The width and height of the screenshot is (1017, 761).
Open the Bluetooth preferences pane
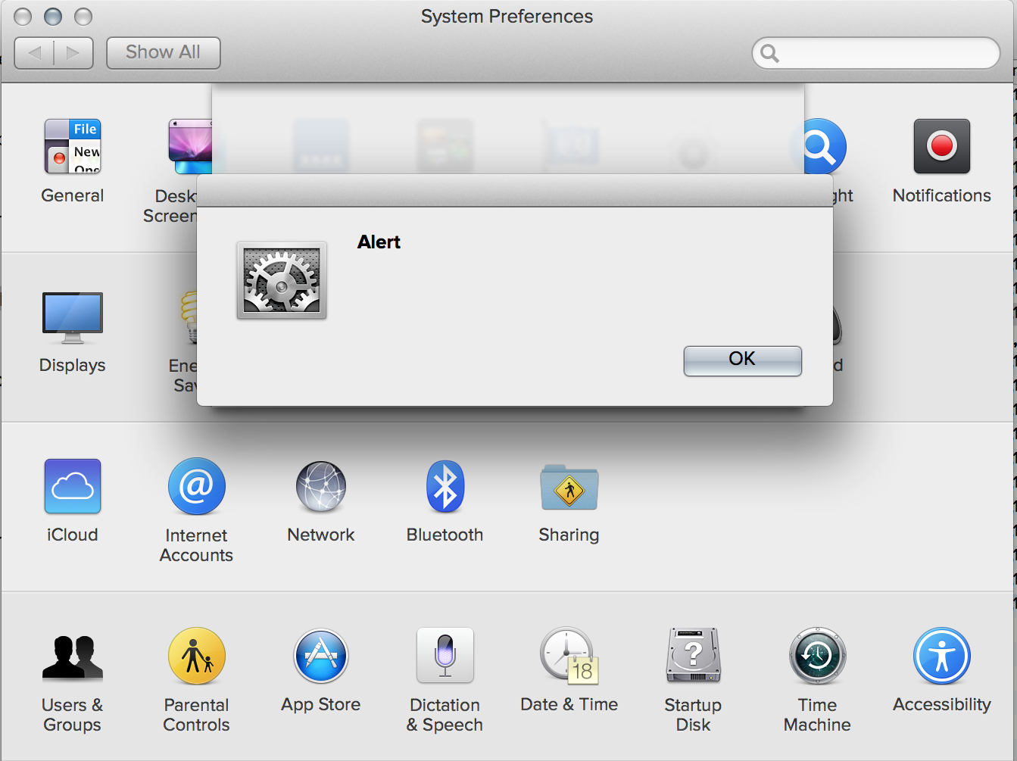pos(445,486)
